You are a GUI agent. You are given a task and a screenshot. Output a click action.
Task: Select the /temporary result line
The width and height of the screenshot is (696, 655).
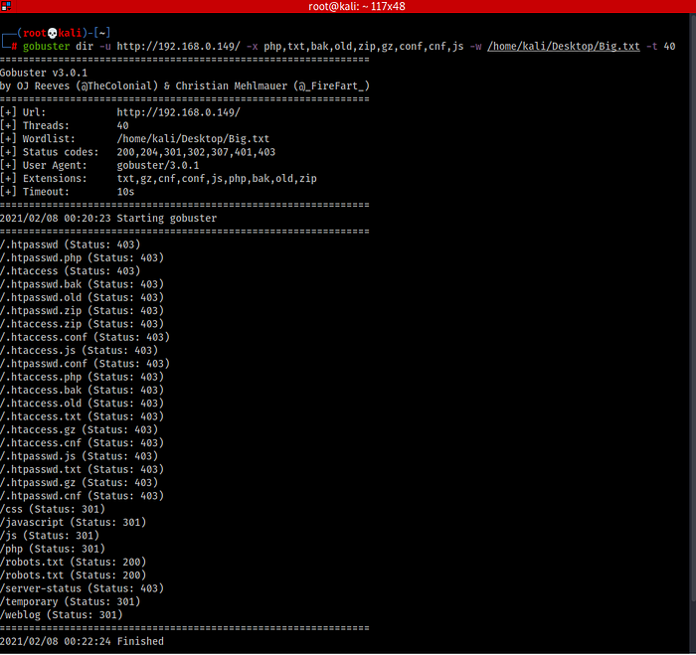(x=72, y=601)
